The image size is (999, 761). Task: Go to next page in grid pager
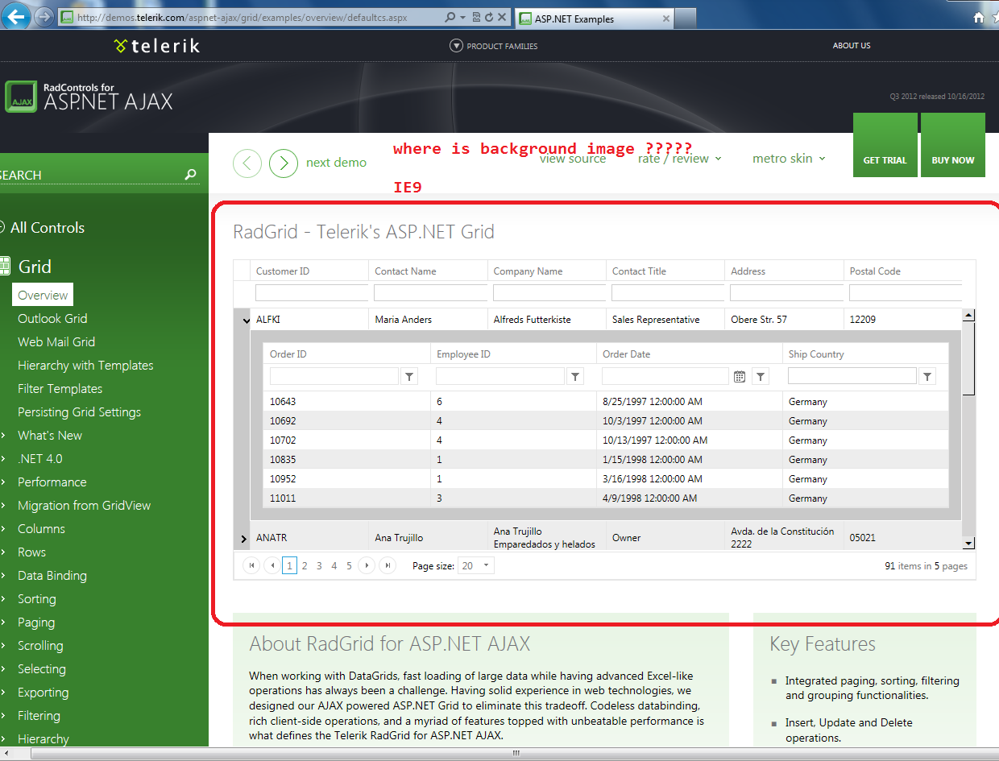point(367,565)
